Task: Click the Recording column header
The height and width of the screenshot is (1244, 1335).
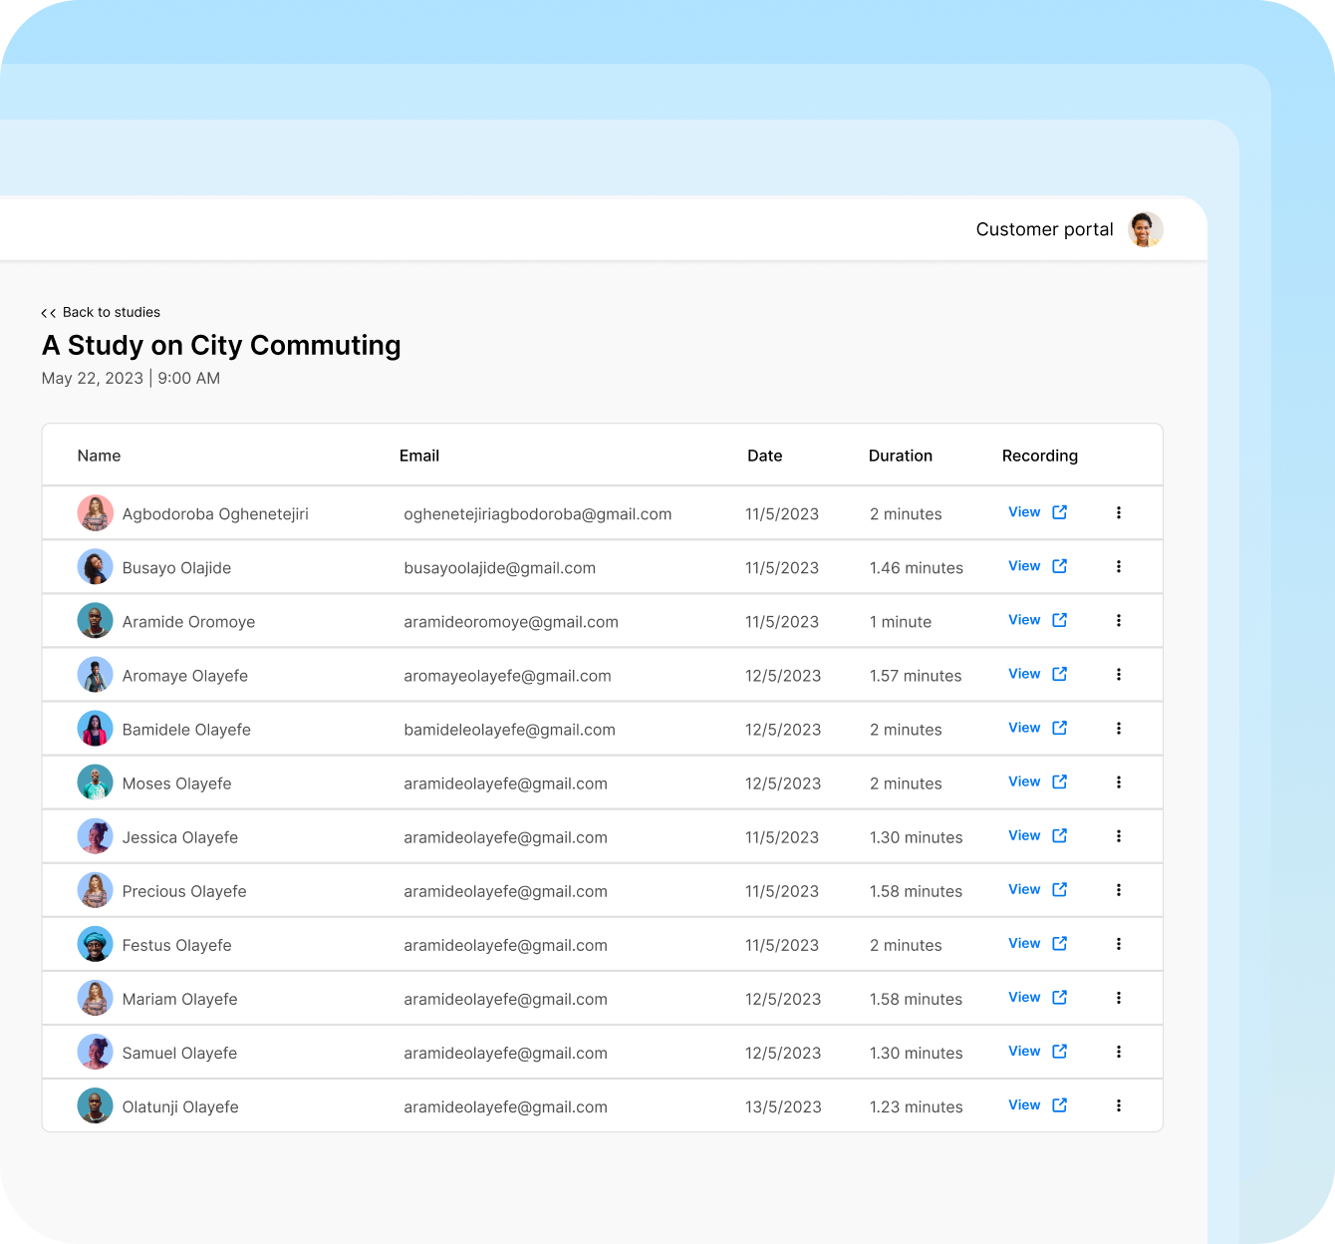Action: 1040,456
